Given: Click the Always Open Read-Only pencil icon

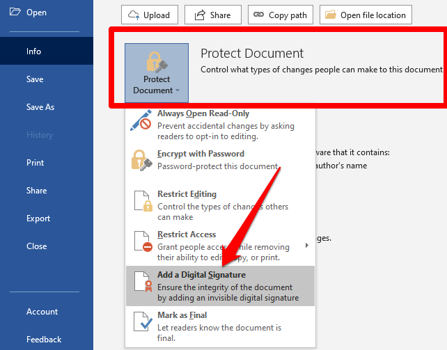Looking at the screenshot, I should click(141, 120).
